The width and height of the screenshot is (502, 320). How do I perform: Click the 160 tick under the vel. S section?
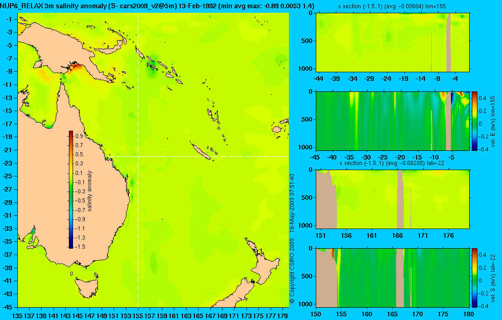click(x=367, y=314)
